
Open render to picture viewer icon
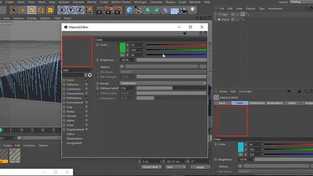[109, 10]
